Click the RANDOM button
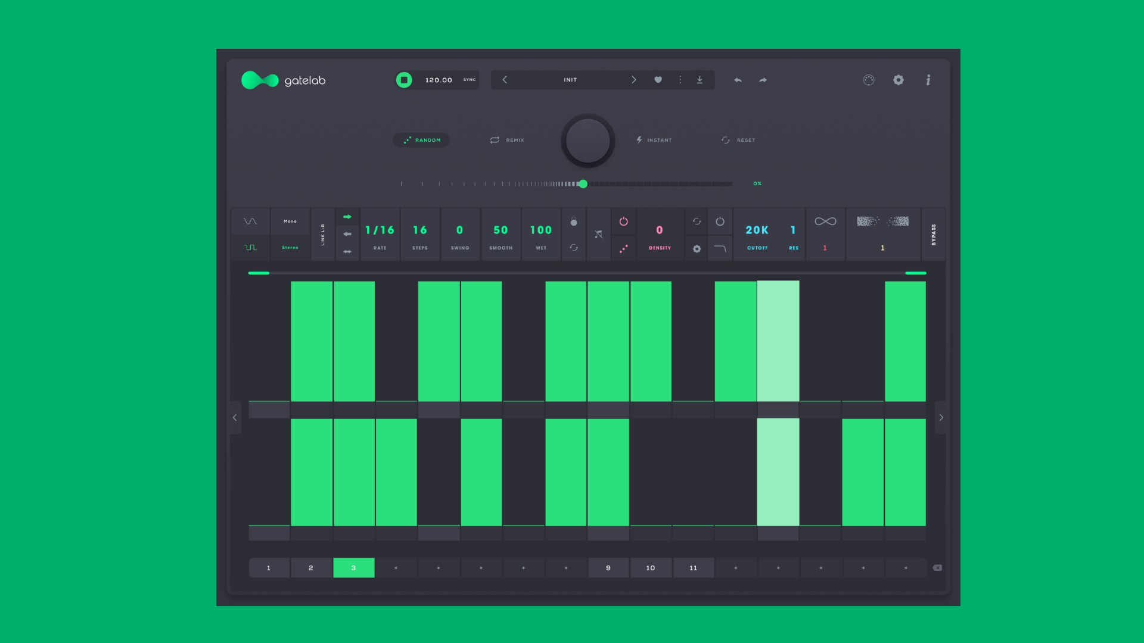The height and width of the screenshot is (643, 1144). (x=421, y=140)
